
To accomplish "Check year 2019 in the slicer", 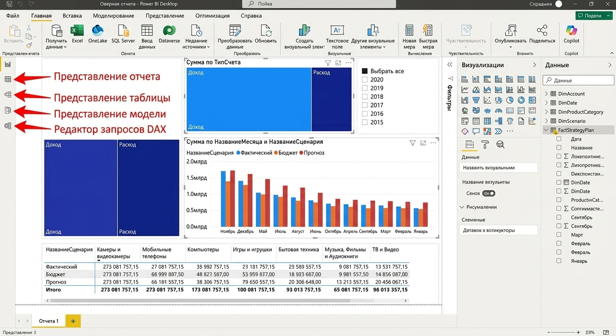I will pyautogui.click(x=365, y=88).
